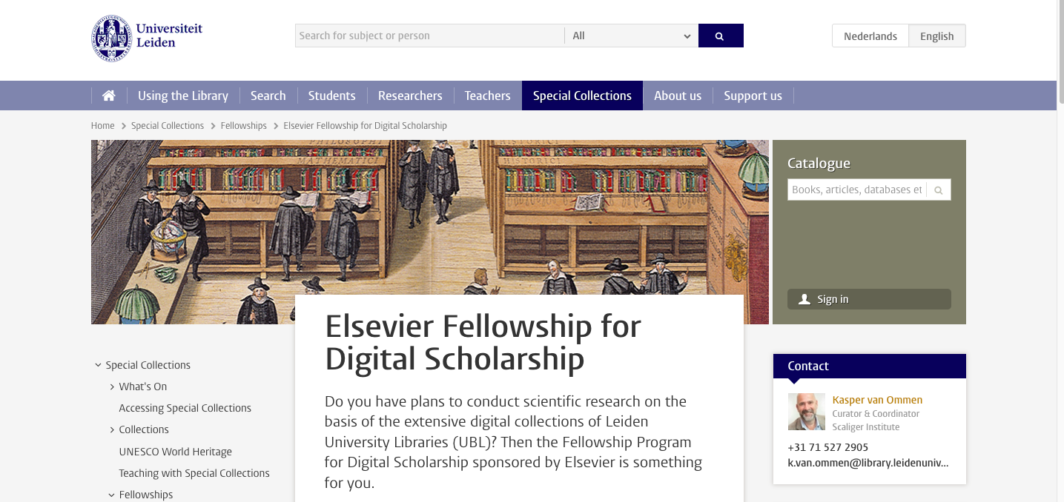
Task: Click the Catalogue search magnifier icon
Action: (938, 190)
